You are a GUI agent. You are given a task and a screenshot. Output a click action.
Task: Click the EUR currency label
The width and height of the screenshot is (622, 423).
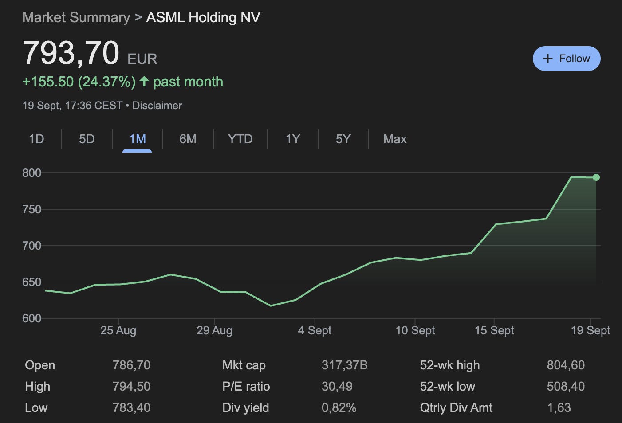pos(142,59)
